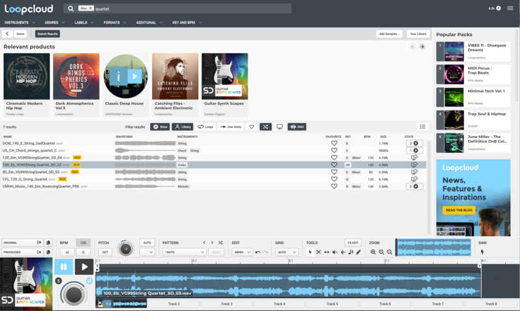Select the mute speaker tool
520x311 pixels.
click(x=335, y=252)
